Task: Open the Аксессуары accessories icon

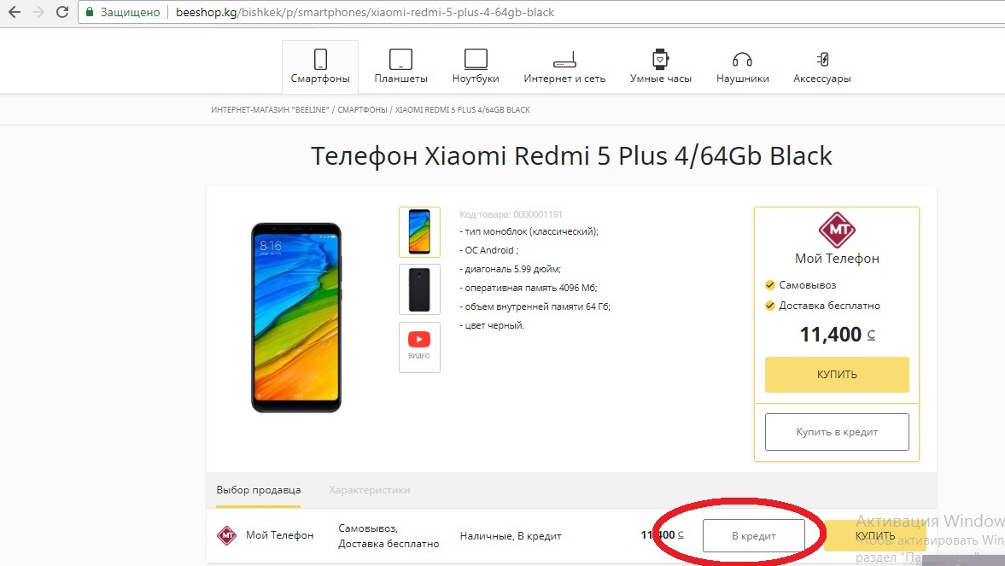Action: click(x=823, y=60)
